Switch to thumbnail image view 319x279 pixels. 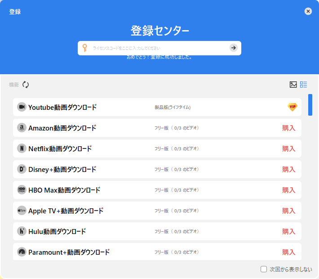[x=293, y=85]
